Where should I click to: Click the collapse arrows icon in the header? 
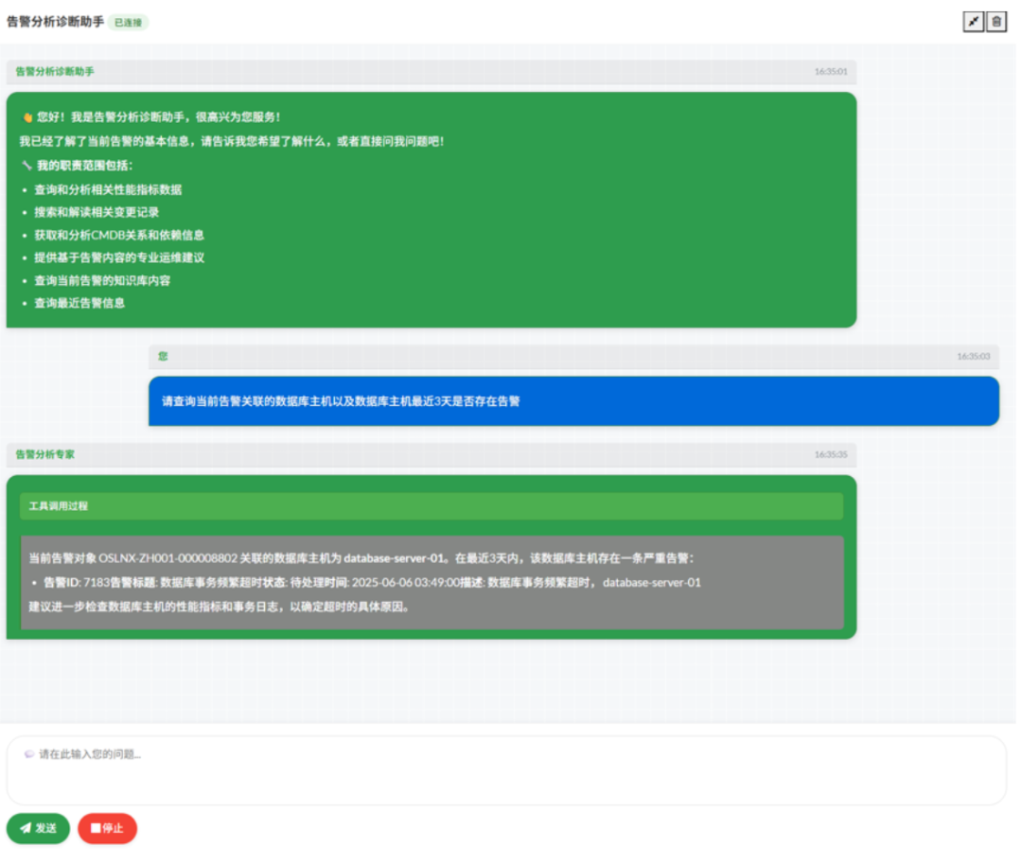point(973,22)
